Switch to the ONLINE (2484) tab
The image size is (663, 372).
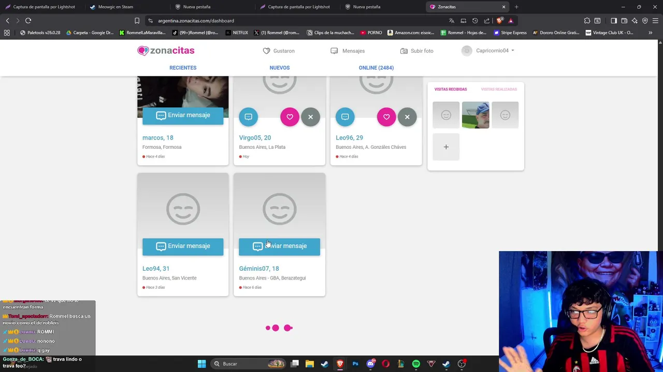[376, 68]
